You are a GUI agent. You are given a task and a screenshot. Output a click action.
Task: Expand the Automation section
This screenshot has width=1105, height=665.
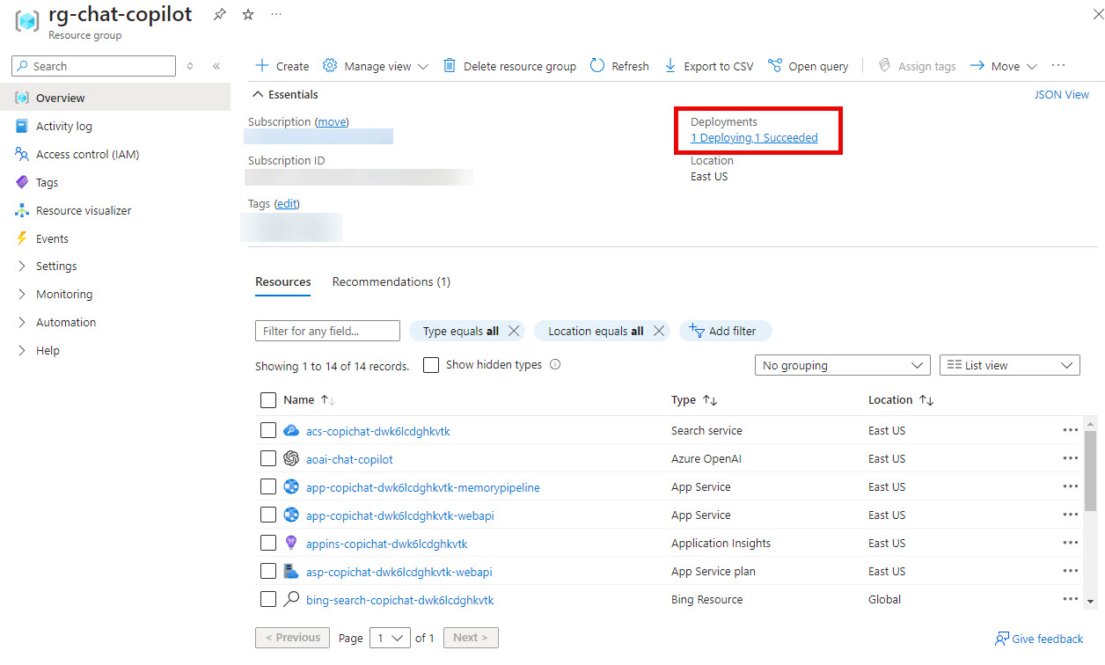66,322
